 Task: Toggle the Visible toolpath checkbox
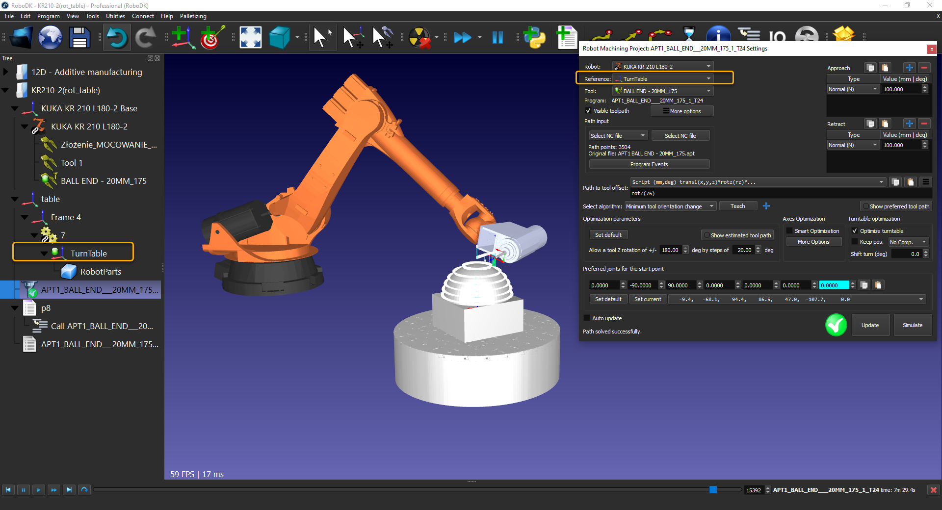(588, 111)
